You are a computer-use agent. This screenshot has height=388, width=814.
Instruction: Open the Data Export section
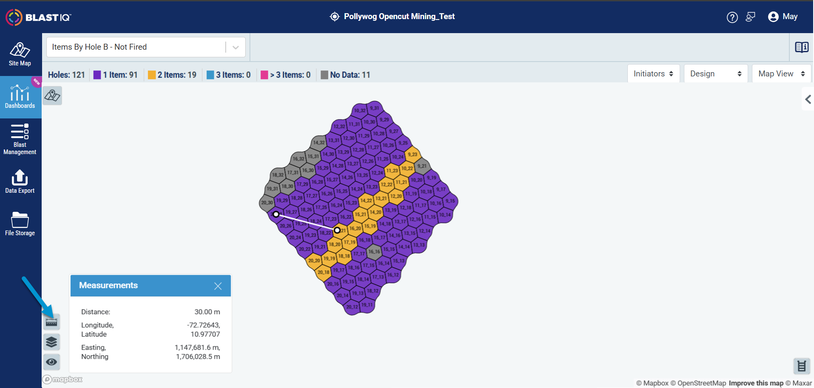(20, 181)
